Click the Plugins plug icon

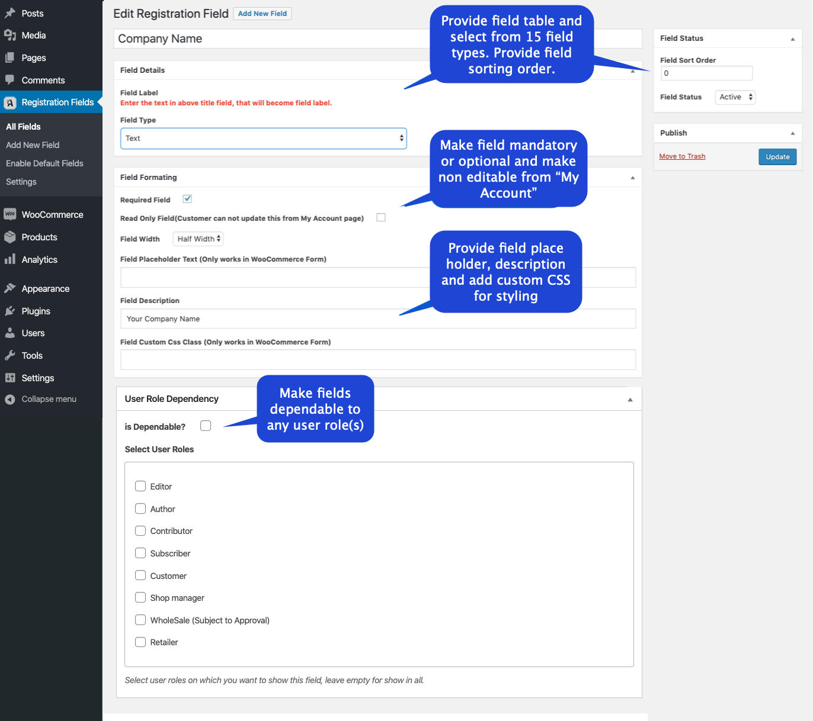(x=10, y=311)
